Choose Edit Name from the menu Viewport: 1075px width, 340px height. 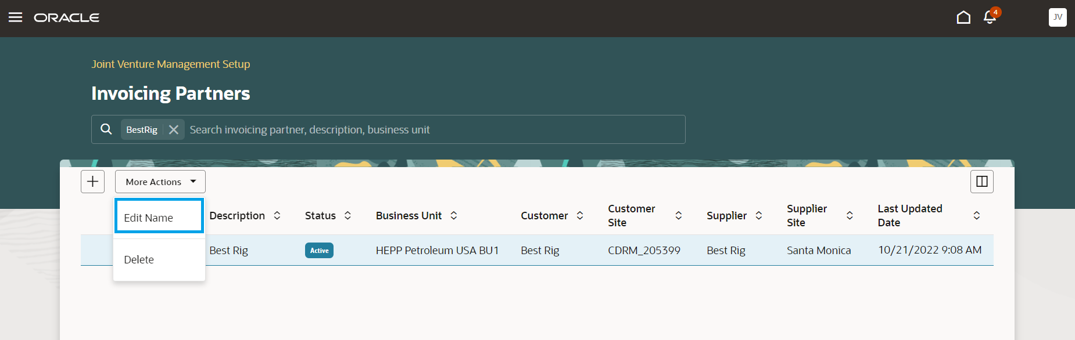click(x=159, y=216)
